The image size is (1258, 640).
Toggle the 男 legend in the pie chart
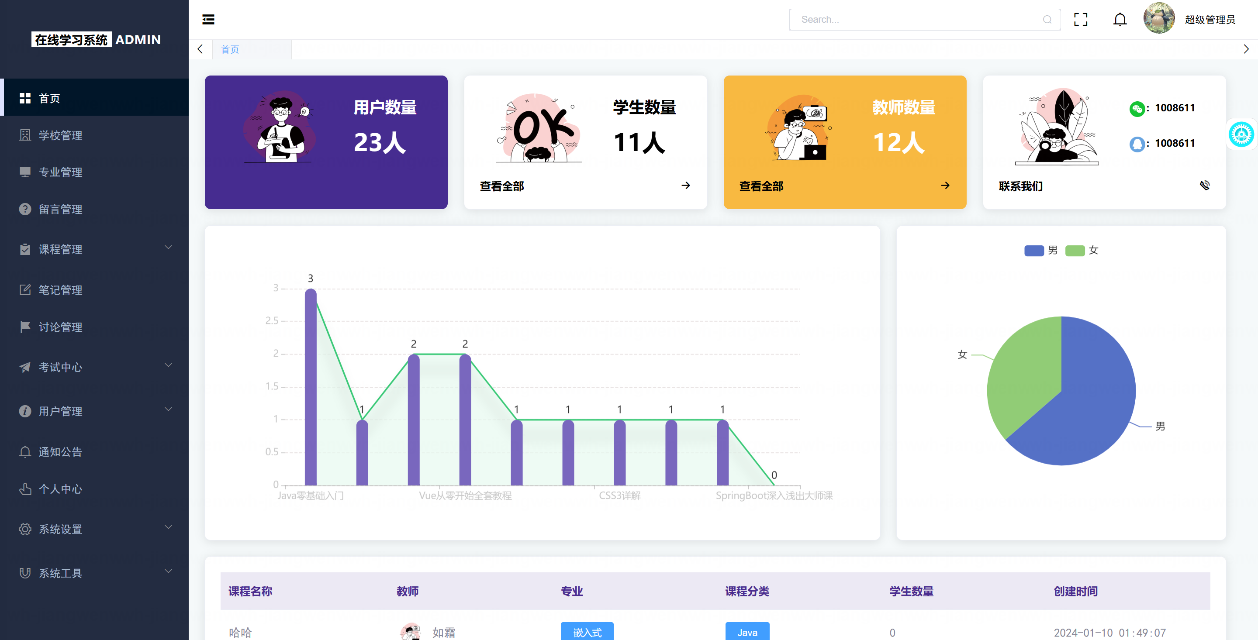point(1034,251)
